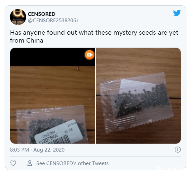Open See CENSORED's other Tweets link
This screenshot has height=173, width=191.
pos(72,163)
